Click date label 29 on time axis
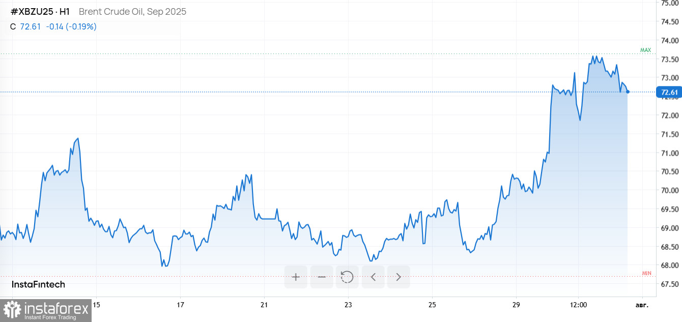682x322 pixels. pyautogui.click(x=515, y=305)
